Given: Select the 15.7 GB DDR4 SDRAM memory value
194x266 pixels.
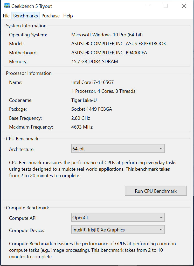Looking at the screenshot, I should tap(95, 62).
